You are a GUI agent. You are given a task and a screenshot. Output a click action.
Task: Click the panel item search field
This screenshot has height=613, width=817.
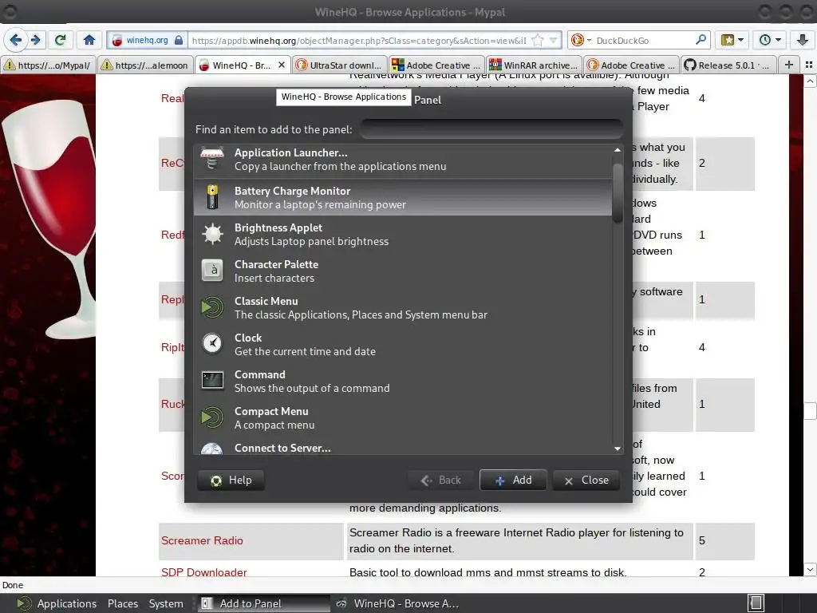491,129
